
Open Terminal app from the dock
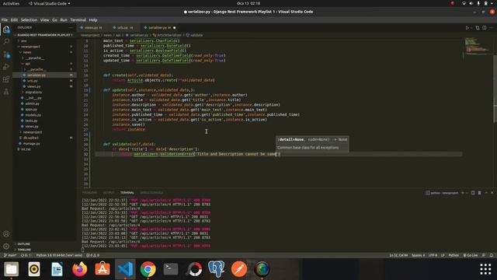171,269
